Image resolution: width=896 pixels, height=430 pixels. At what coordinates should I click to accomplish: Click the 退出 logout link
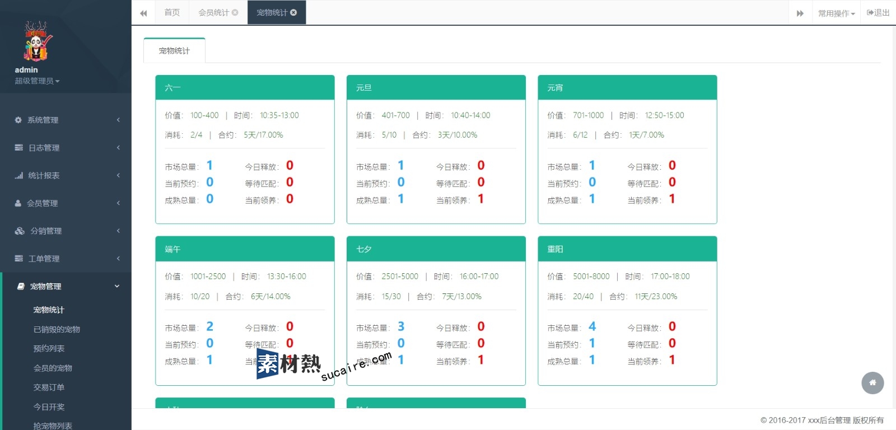click(878, 13)
